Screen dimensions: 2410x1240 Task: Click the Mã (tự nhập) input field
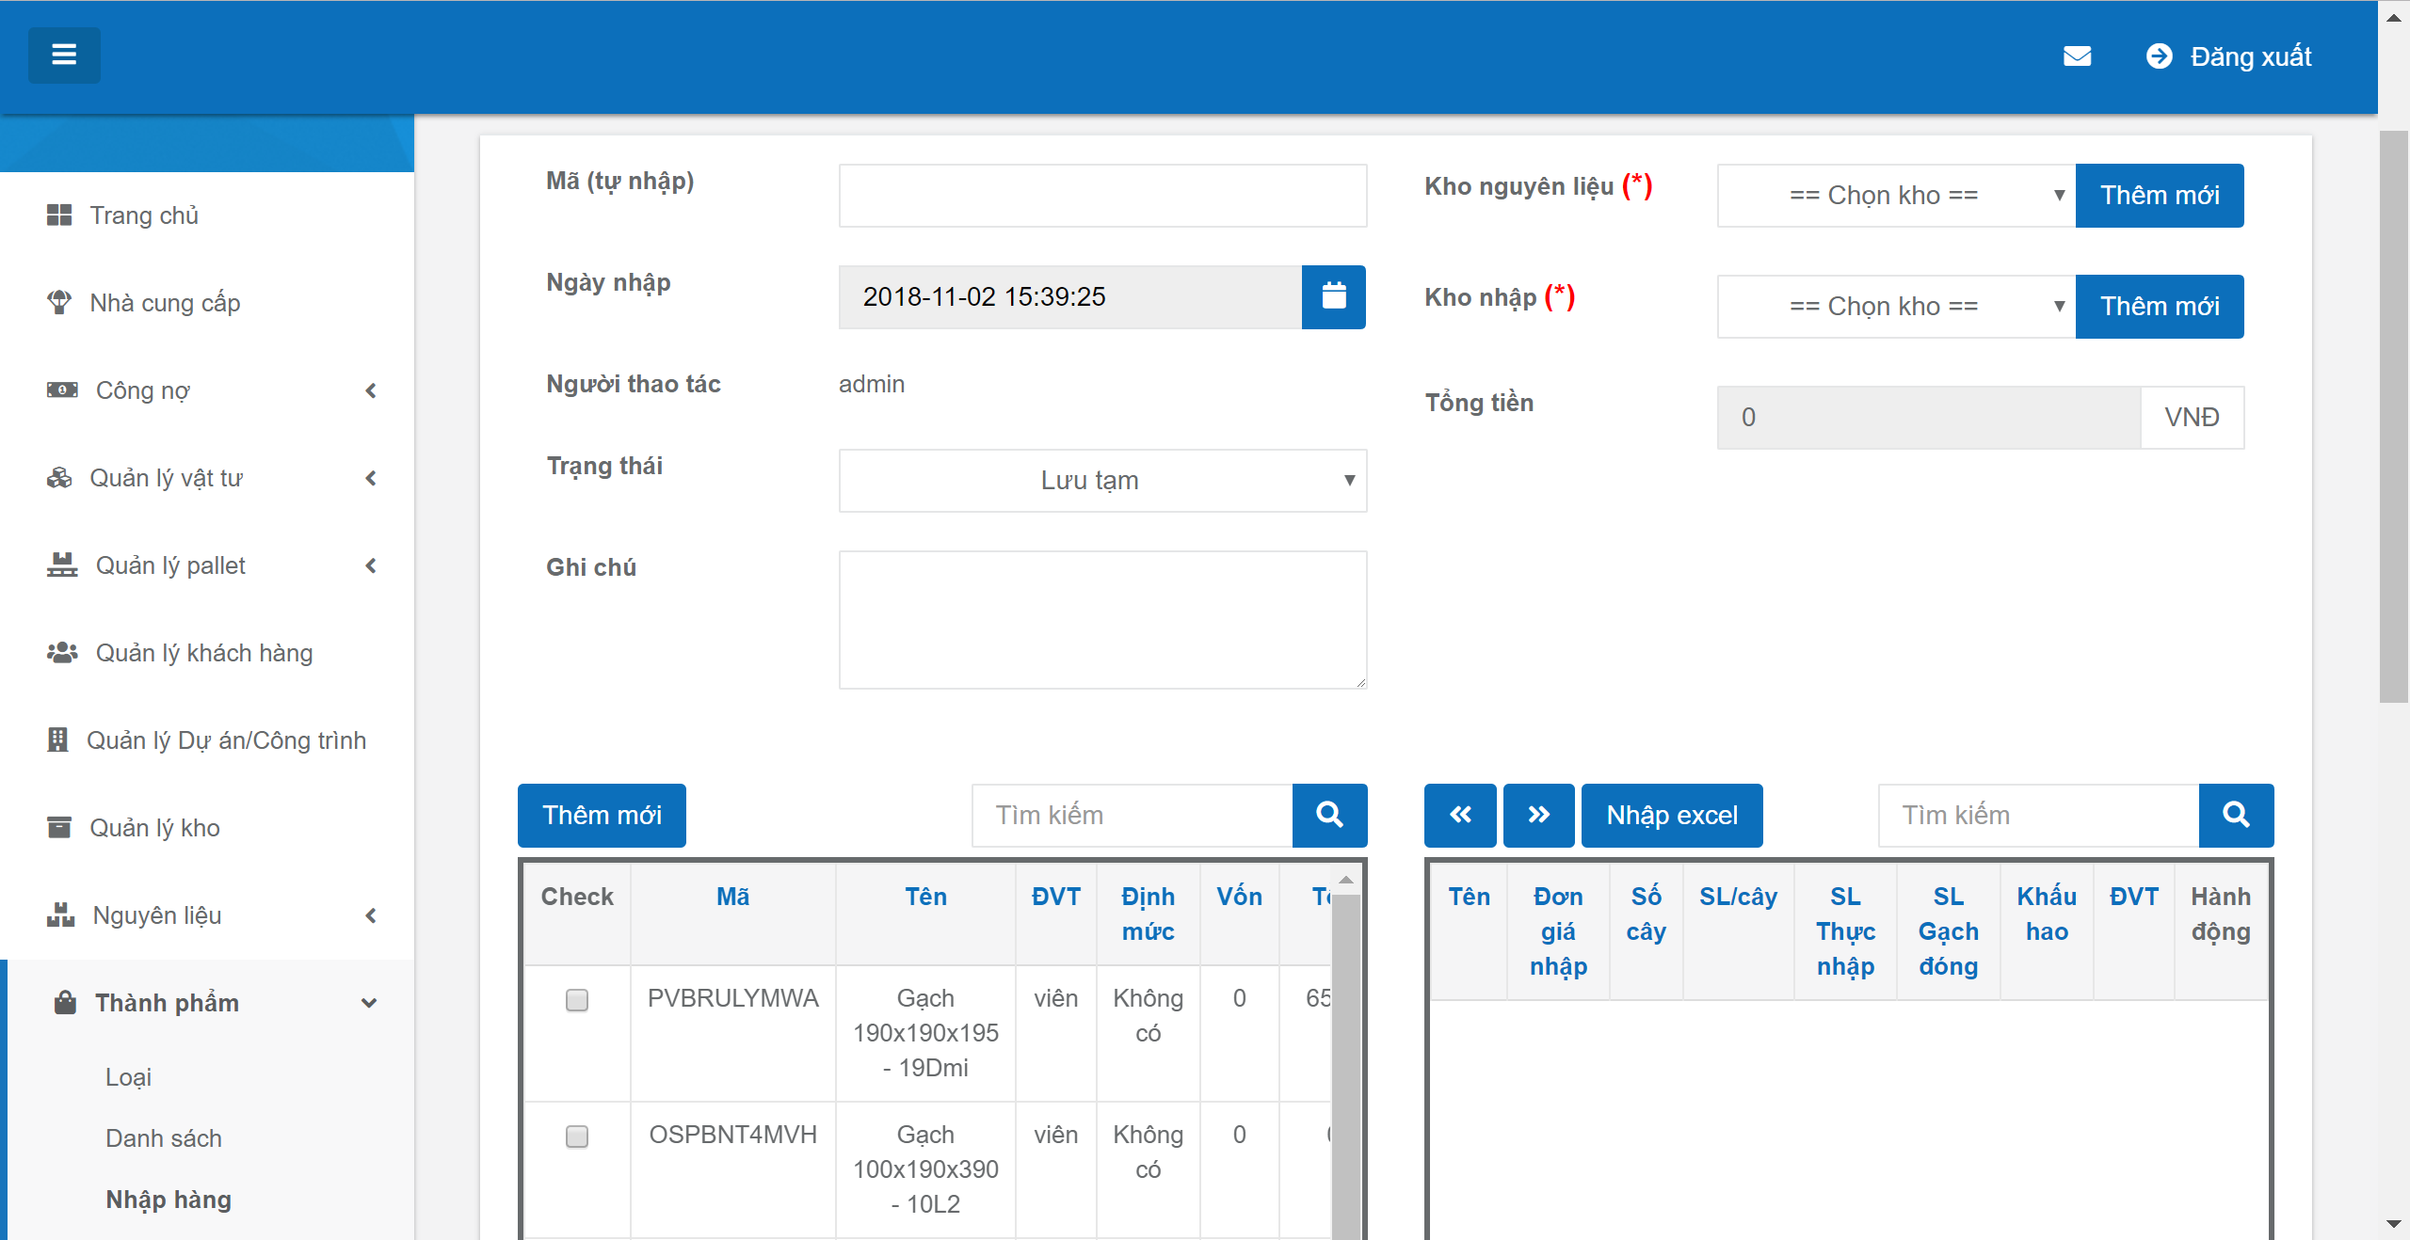(1101, 196)
